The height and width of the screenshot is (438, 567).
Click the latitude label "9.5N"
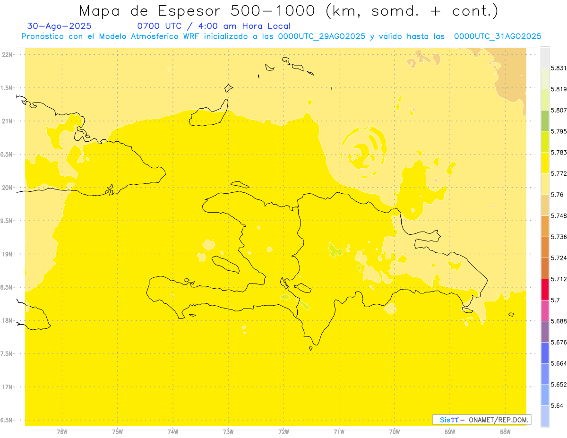[x=7, y=221]
